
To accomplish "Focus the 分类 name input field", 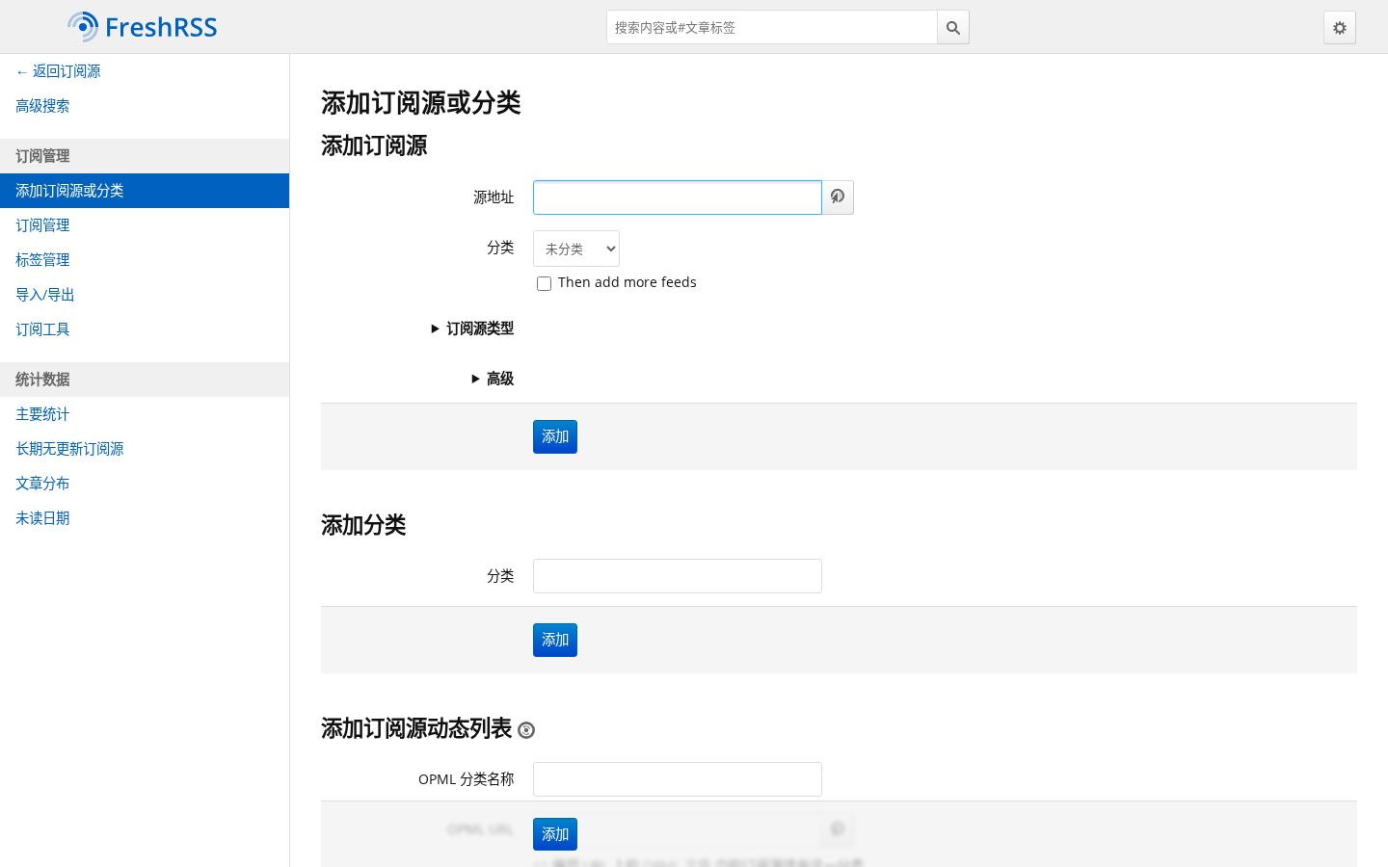I will (x=678, y=576).
